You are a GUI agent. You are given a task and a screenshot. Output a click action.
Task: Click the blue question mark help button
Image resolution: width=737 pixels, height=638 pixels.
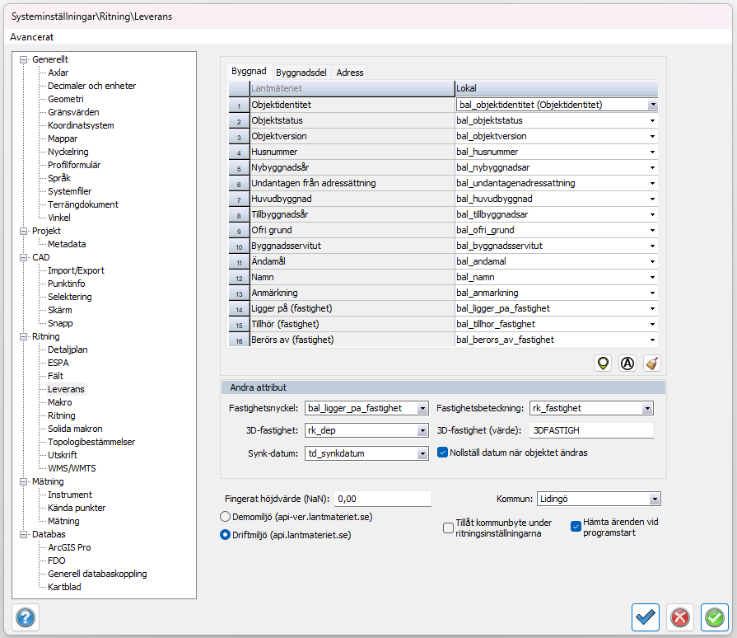point(26,617)
